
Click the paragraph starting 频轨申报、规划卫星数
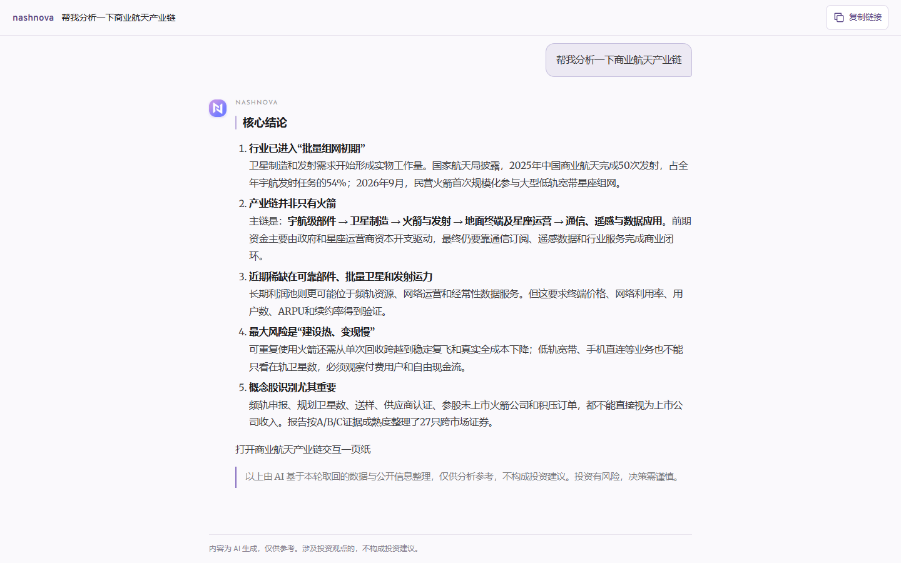pos(466,413)
